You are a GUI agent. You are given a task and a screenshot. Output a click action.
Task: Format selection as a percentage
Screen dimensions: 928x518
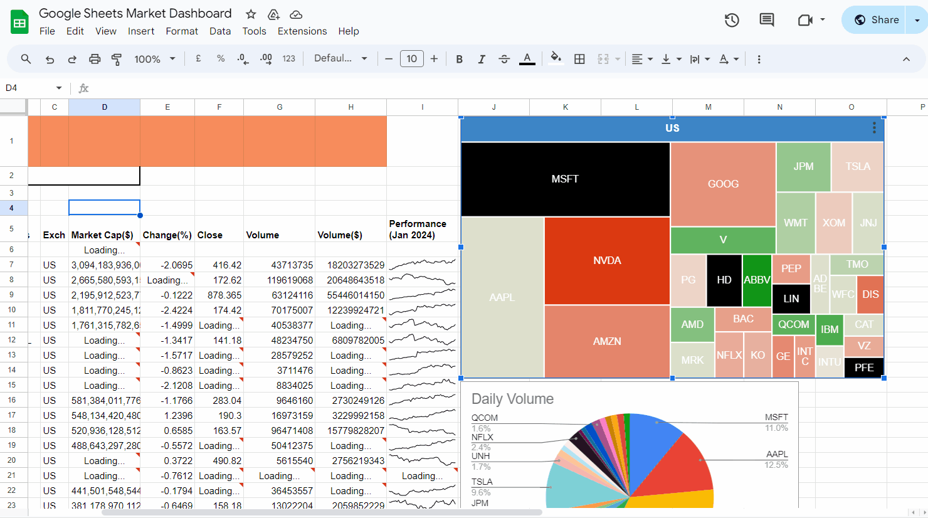(x=220, y=58)
